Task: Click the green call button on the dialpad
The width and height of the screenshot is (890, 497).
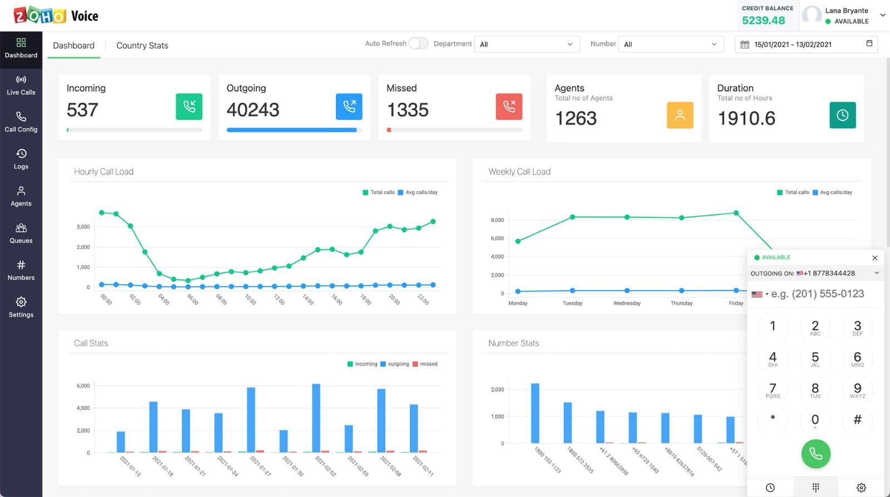Action: coord(815,454)
